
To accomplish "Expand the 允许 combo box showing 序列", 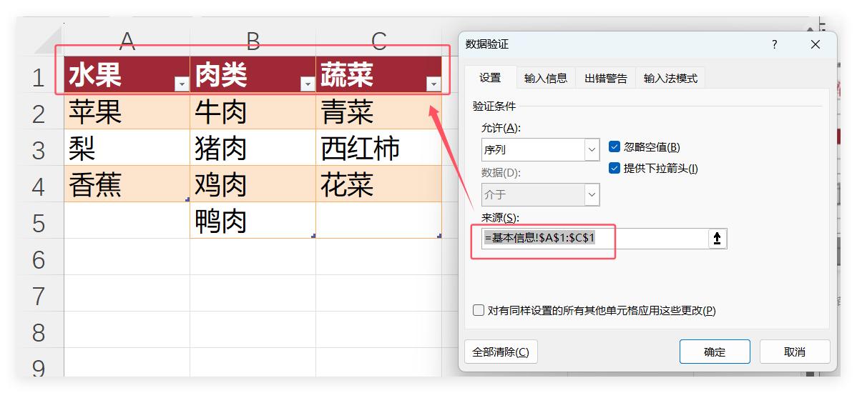I will (x=592, y=149).
